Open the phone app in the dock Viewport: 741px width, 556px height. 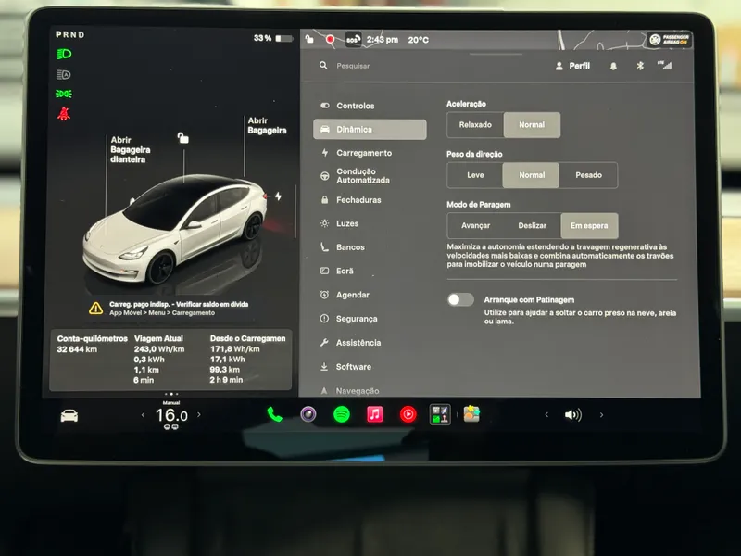click(274, 414)
